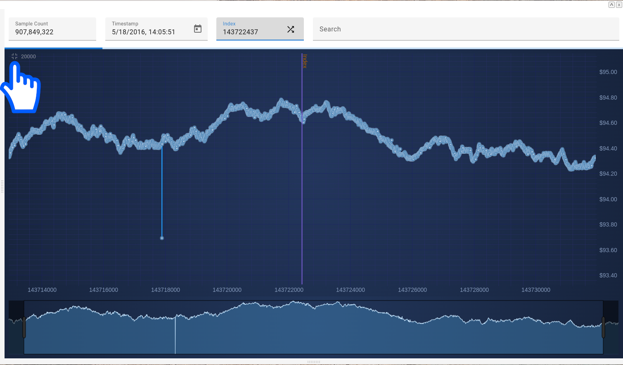Screen dimensions: 623x365
Task: Click the white spike in the navigator overview
Action: tap(175, 335)
